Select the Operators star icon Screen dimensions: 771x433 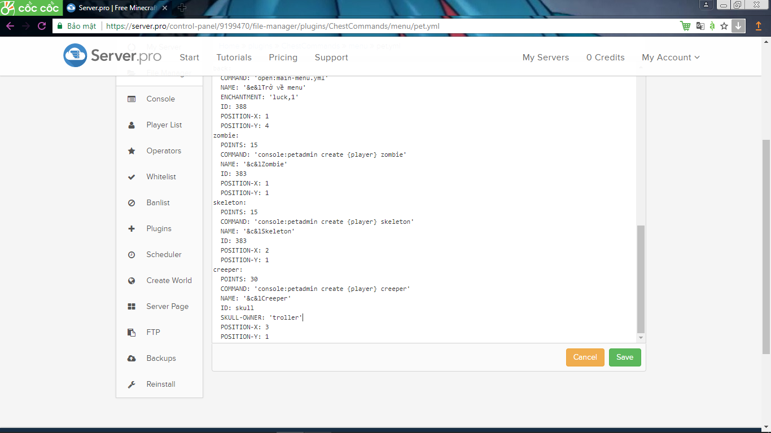132,151
